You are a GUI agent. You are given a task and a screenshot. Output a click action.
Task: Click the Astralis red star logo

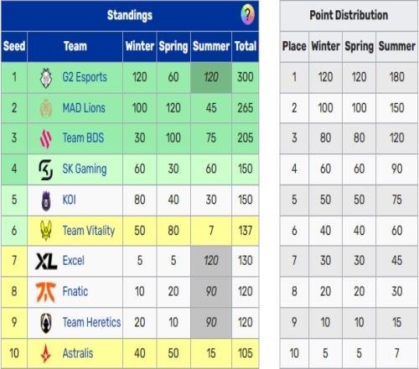(x=46, y=353)
